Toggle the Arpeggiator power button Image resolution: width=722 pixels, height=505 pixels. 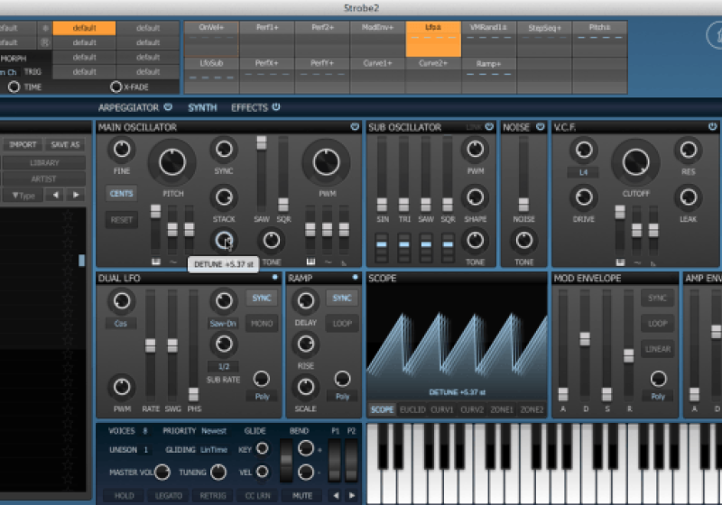point(168,107)
